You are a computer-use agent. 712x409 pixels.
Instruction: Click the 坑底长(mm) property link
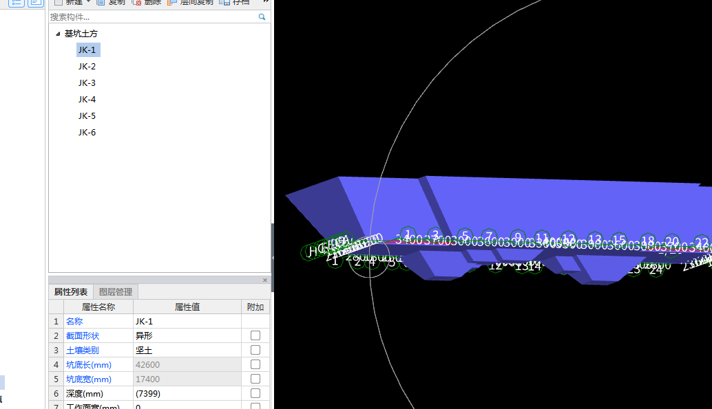pyautogui.click(x=89, y=365)
